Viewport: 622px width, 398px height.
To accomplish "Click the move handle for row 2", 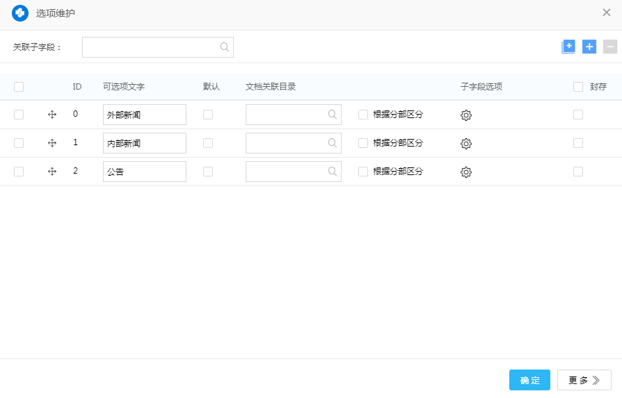I will [x=52, y=172].
